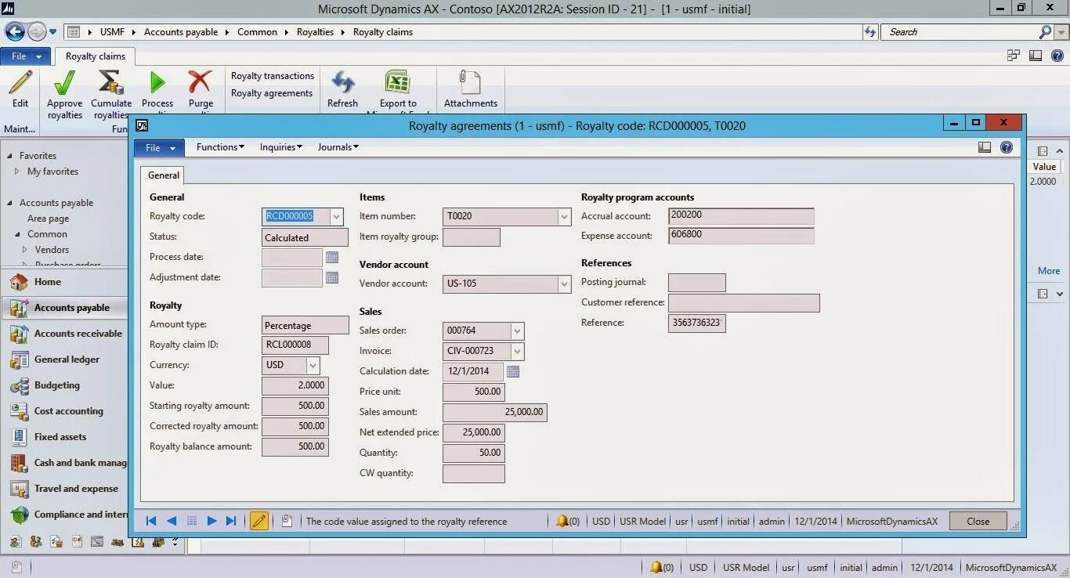Open Calculation date calendar picker

pos(513,371)
